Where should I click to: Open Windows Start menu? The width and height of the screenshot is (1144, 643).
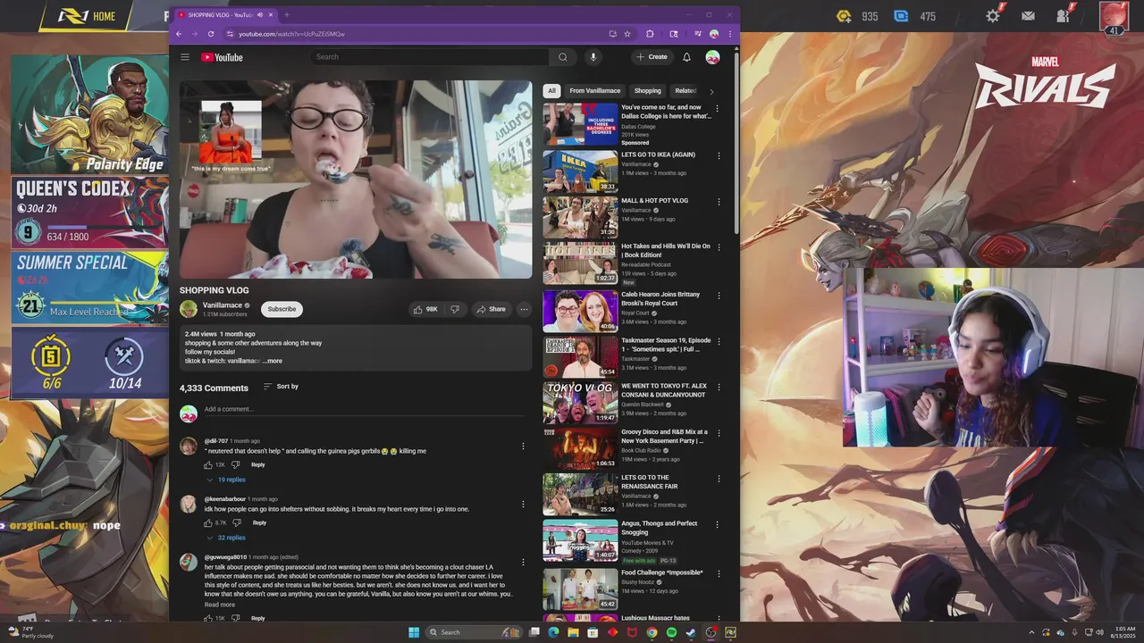point(414,632)
